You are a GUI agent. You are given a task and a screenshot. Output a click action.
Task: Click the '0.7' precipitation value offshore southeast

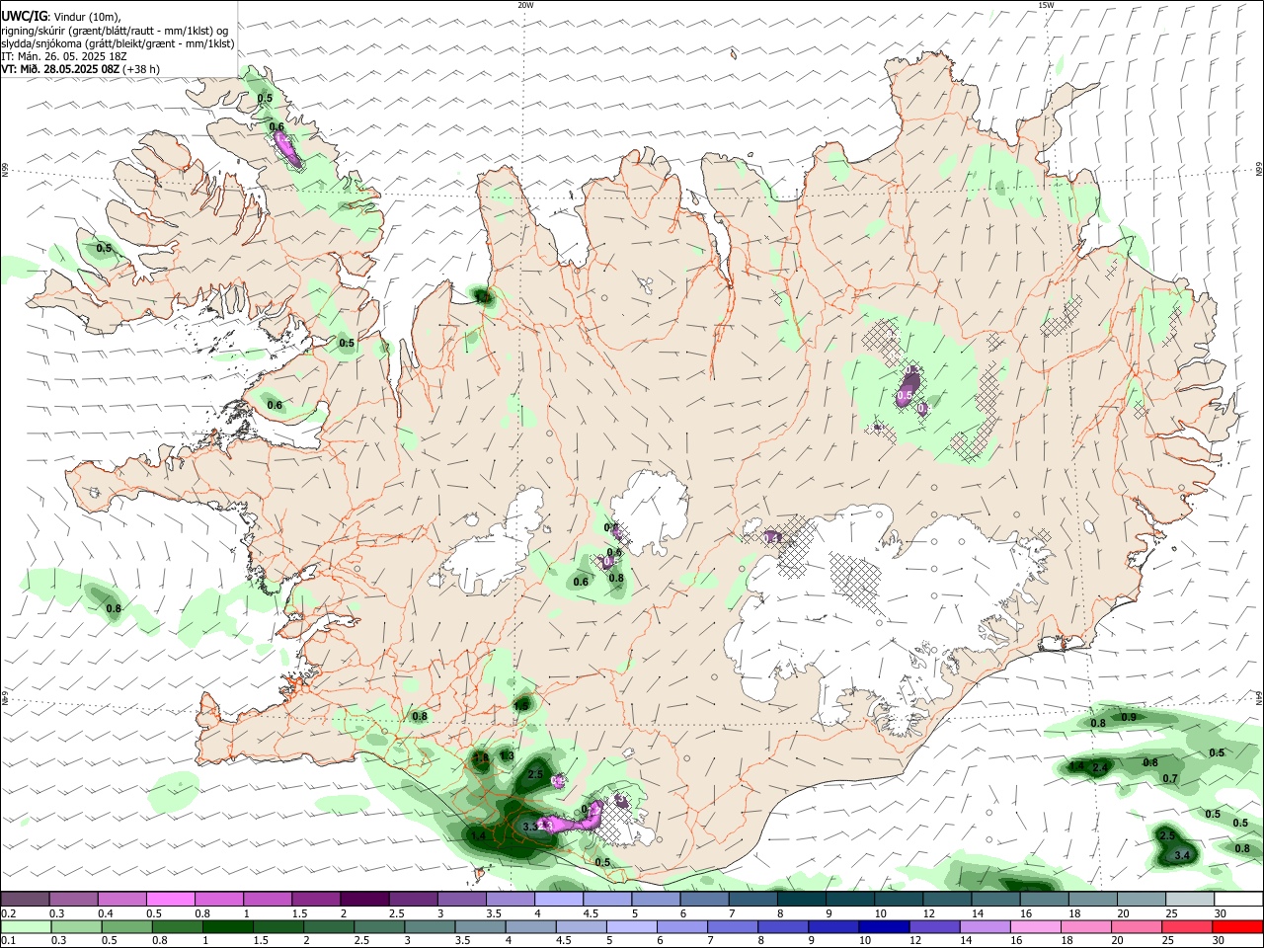click(1170, 779)
